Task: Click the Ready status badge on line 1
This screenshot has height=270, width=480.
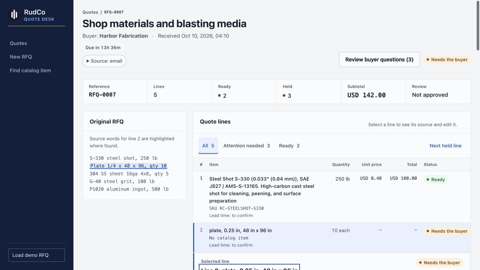Action: [436, 180]
